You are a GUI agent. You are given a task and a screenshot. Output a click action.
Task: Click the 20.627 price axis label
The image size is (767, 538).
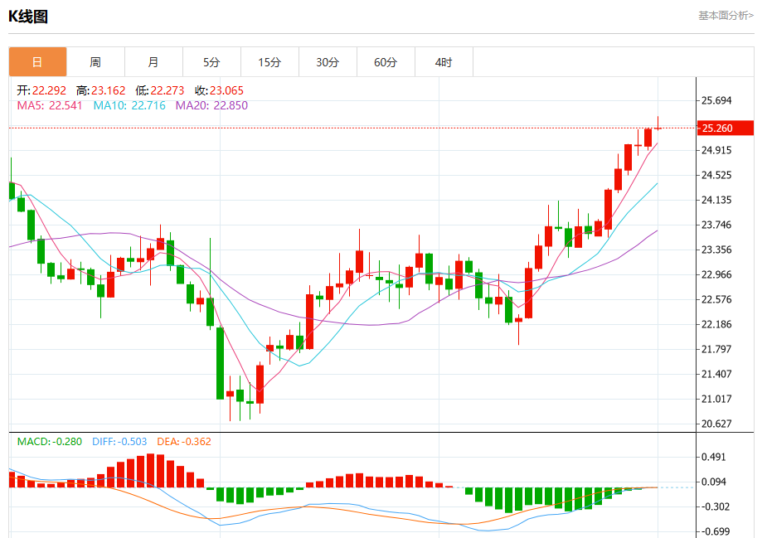[716, 424]
